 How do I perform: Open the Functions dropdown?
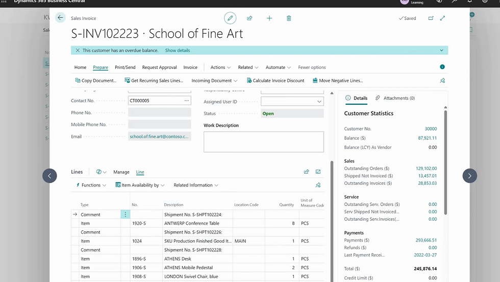[x=91, y=185]
